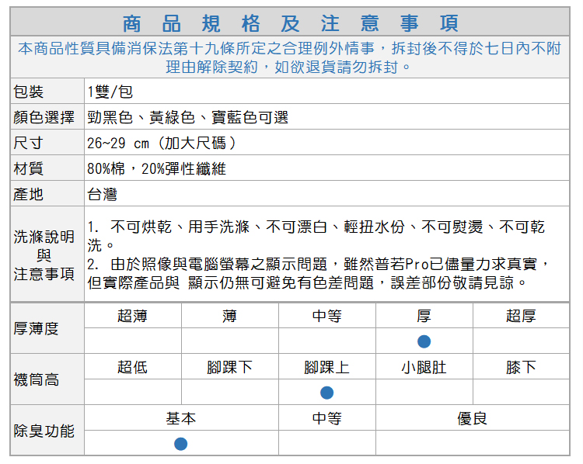Click the 台灣 origin value

(x=102, y=194)
